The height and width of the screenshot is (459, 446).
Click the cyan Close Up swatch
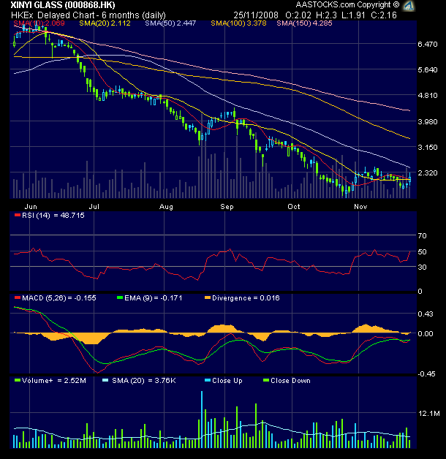click(x=208, y=380)
